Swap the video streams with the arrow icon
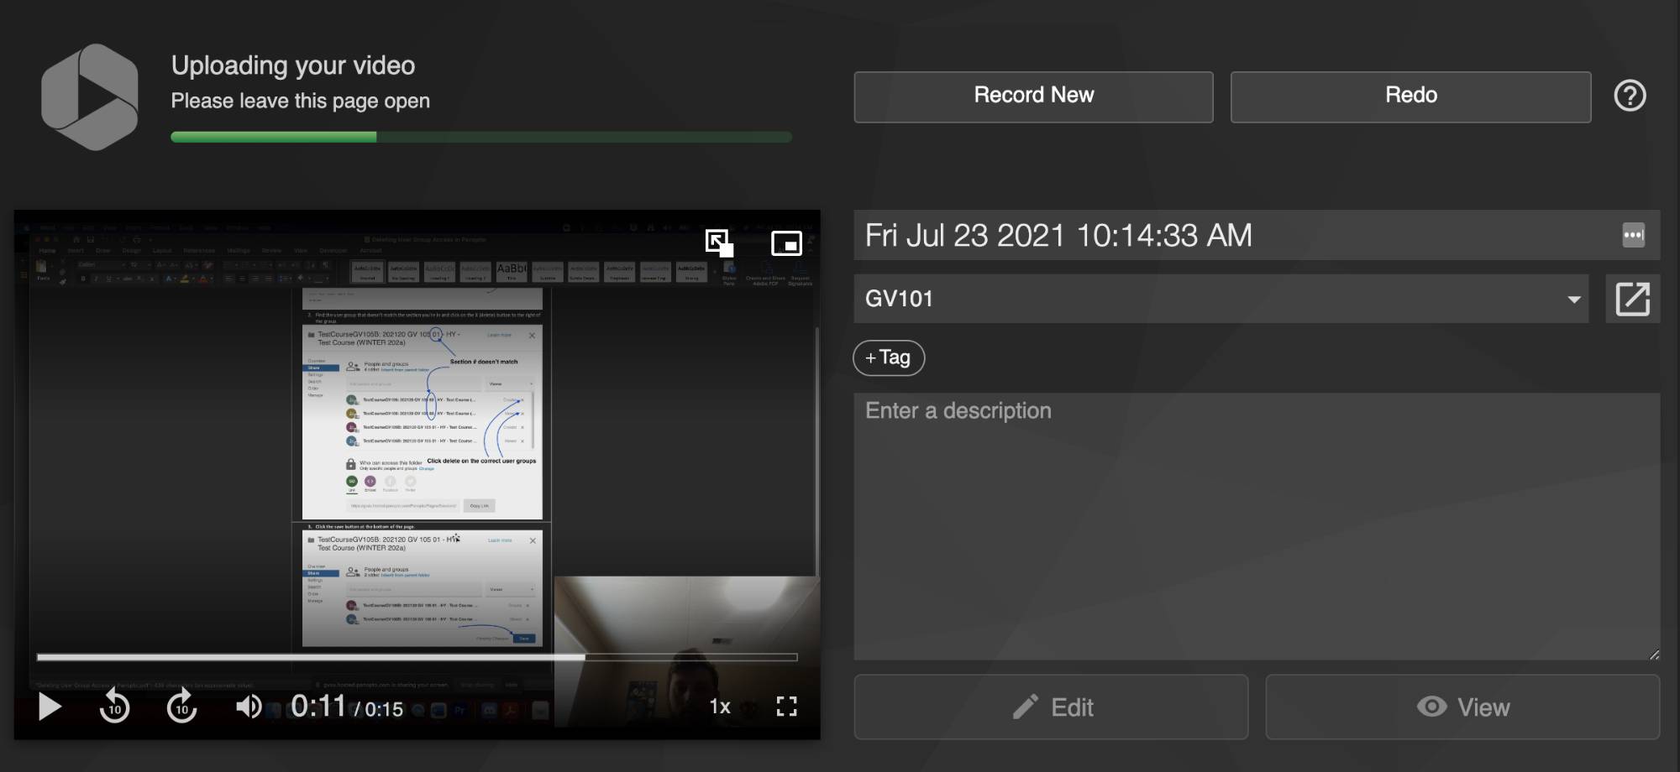This screenshot has height=772, width=1680. tap(718, 243)
